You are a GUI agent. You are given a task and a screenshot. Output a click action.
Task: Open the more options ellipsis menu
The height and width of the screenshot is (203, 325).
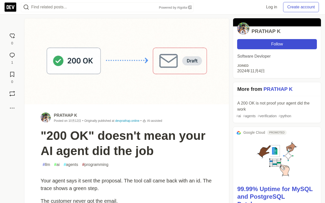pos(12,108)
